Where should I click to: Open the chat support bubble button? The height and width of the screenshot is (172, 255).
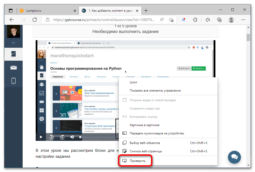[234, 157]
